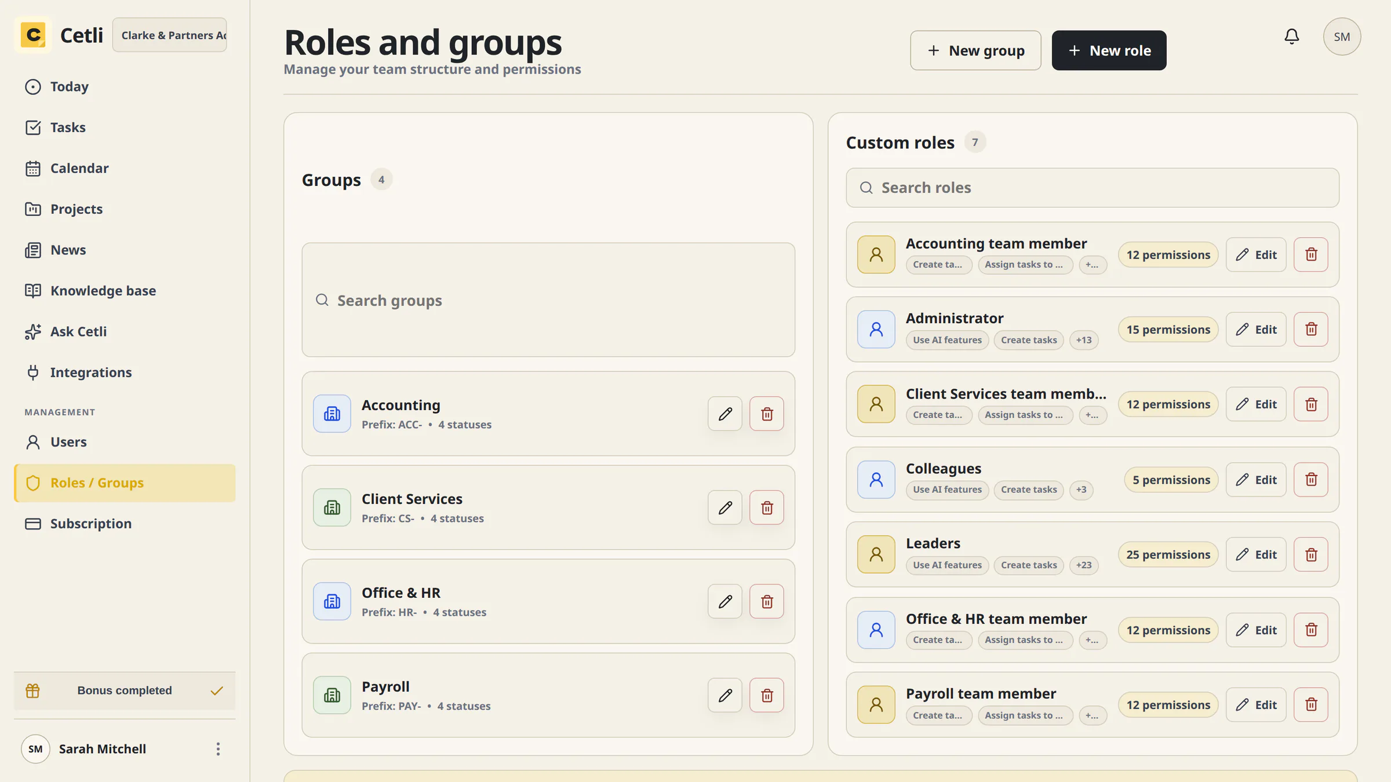Delete the Administrator role

(1311, 329)
